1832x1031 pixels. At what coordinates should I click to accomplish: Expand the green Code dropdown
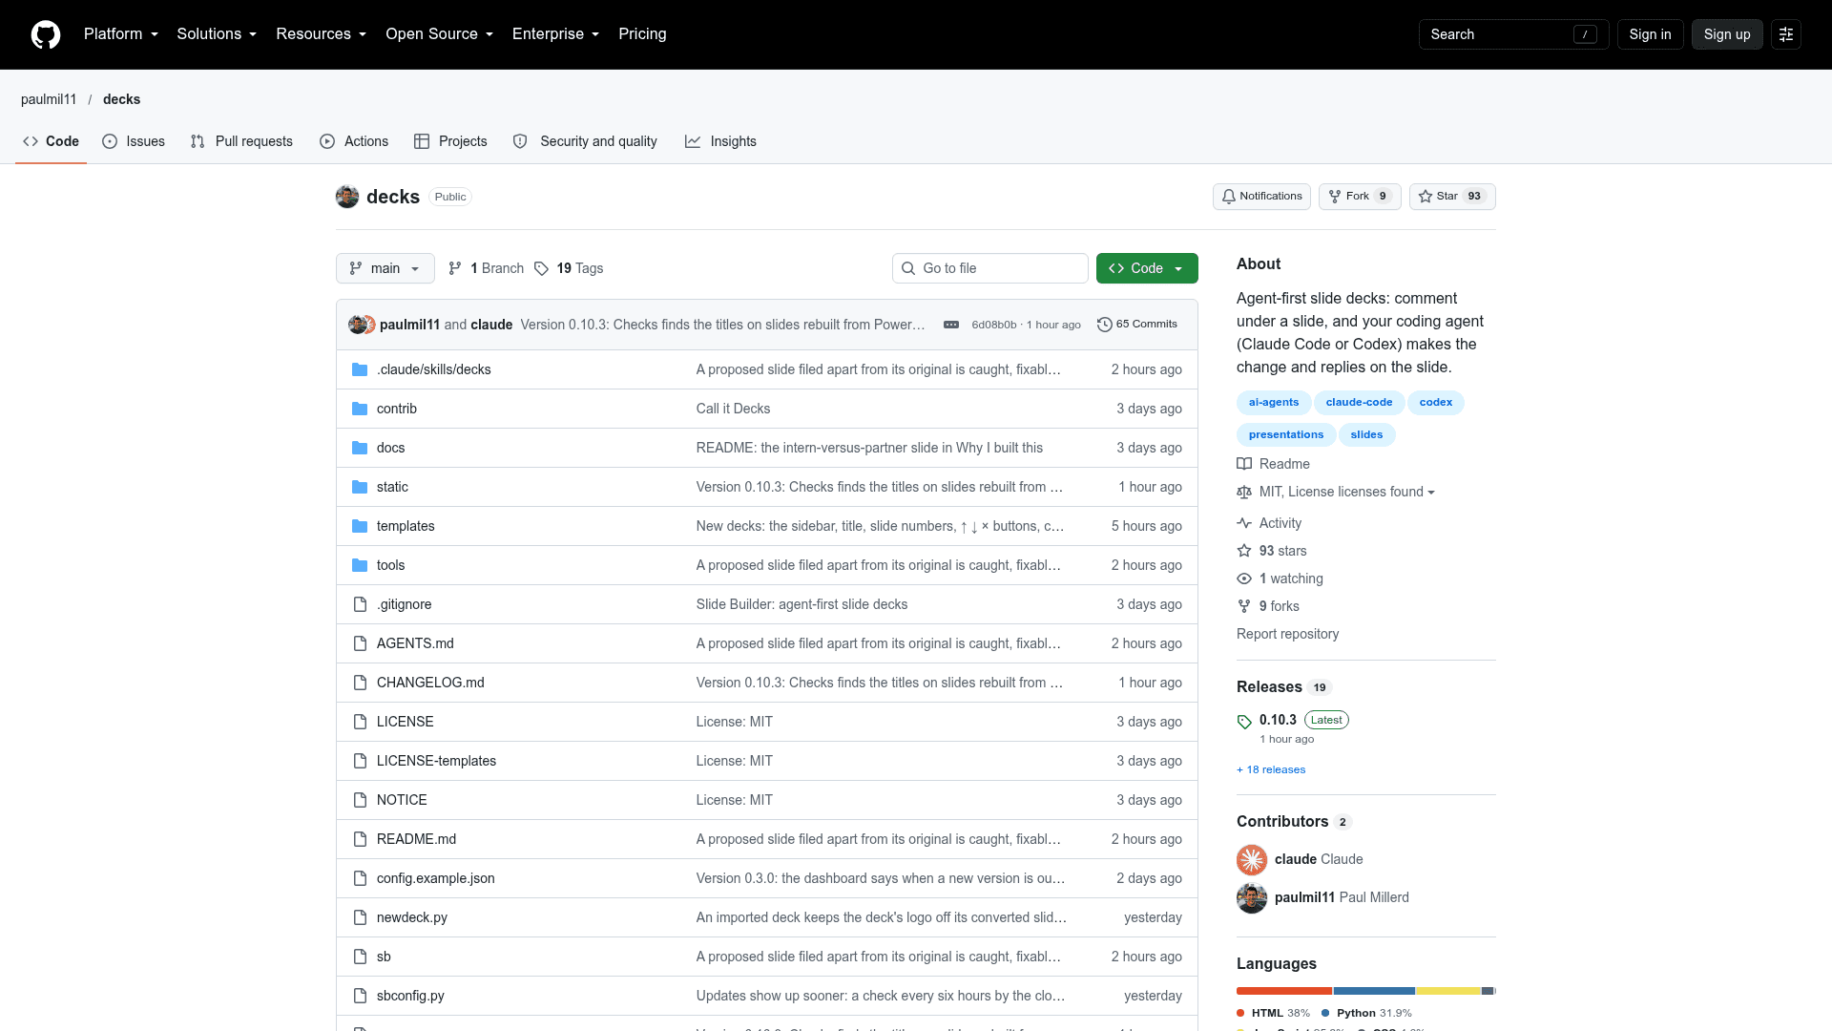pos(1147,268)
